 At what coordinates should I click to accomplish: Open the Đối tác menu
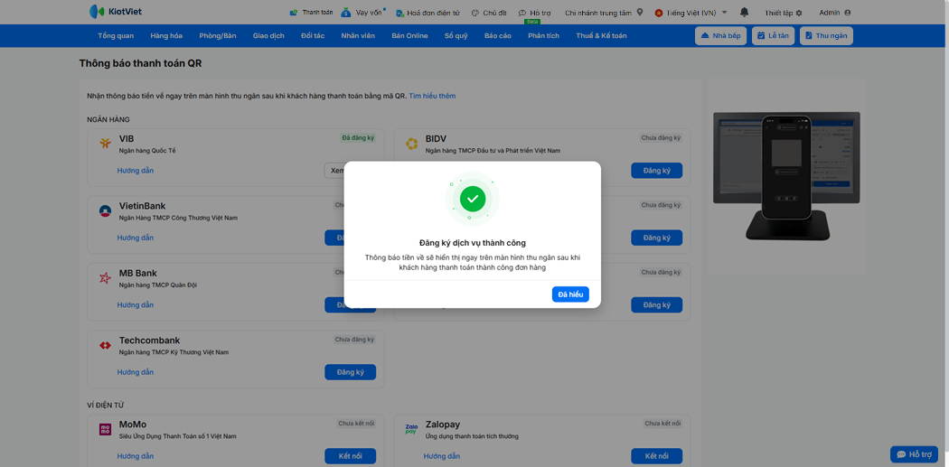313,36
